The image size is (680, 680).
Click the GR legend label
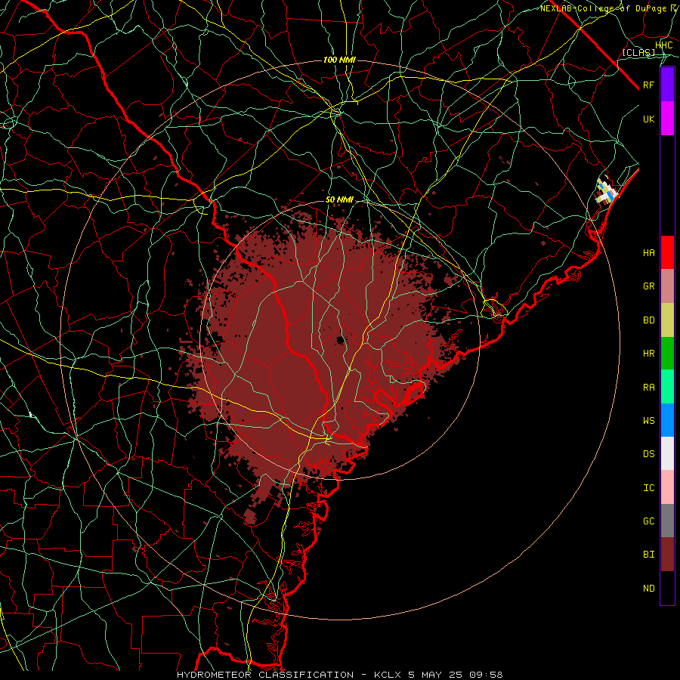649,286
